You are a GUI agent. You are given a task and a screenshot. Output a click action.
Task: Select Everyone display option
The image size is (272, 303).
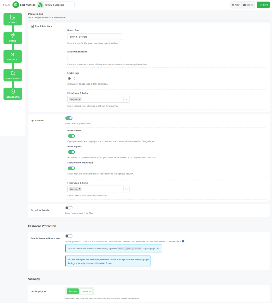click(73, 291)
